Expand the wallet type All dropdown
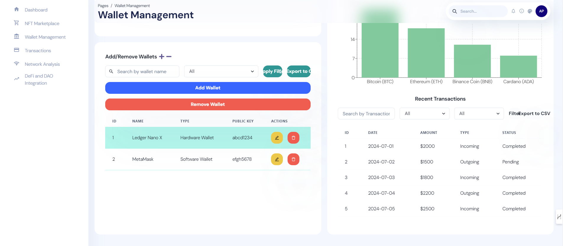This screenshot has width=563, height=246. pyautogui.click(x=221, y=71)
